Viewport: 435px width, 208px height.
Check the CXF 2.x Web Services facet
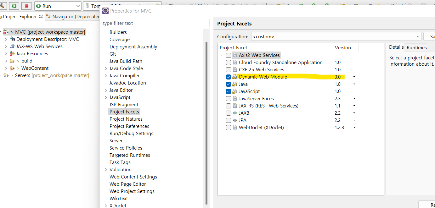point(229,70)
